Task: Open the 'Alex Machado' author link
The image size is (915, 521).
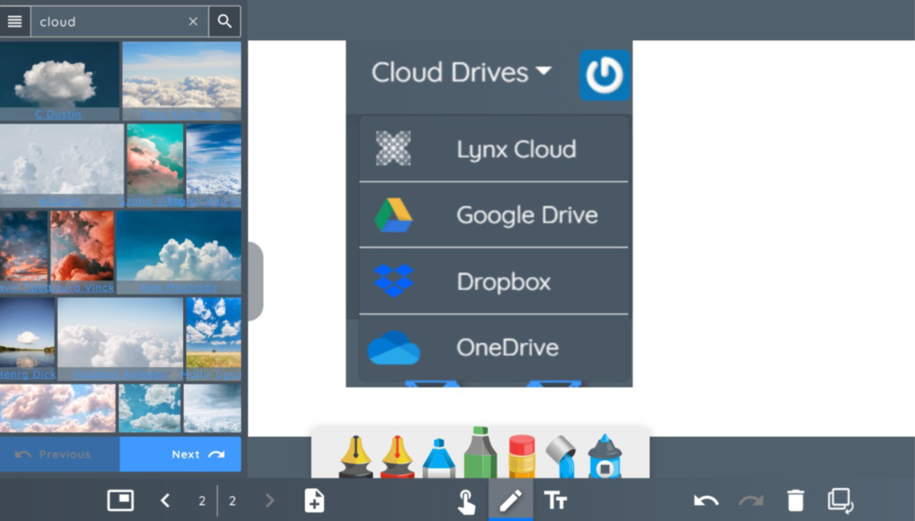Action: [x=178, y=288]
